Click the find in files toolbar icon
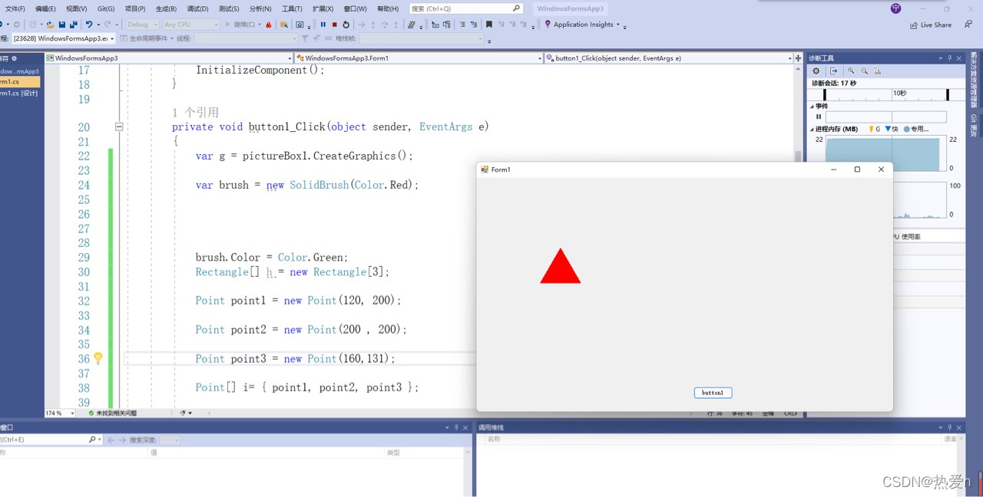 [283, 25]
